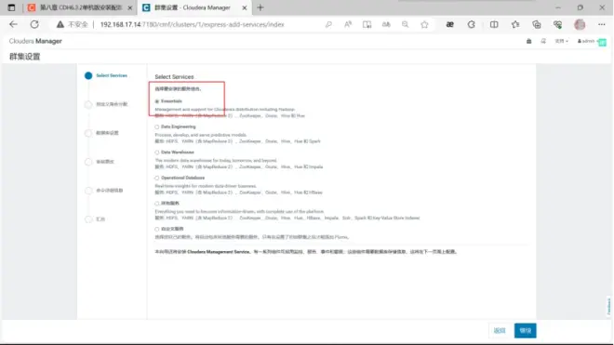The width and height of the screenshot is (614, 345).
Task: Reload the page with the refresh icon
Action: (x=34, y=24)
